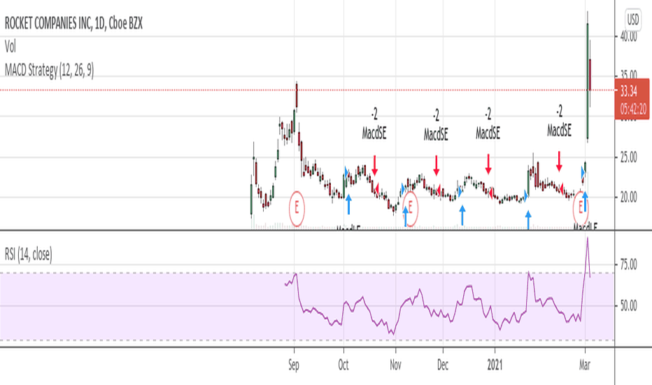Select the Vol indicator legend
652x385 pixels.
(x=10, y=47)
